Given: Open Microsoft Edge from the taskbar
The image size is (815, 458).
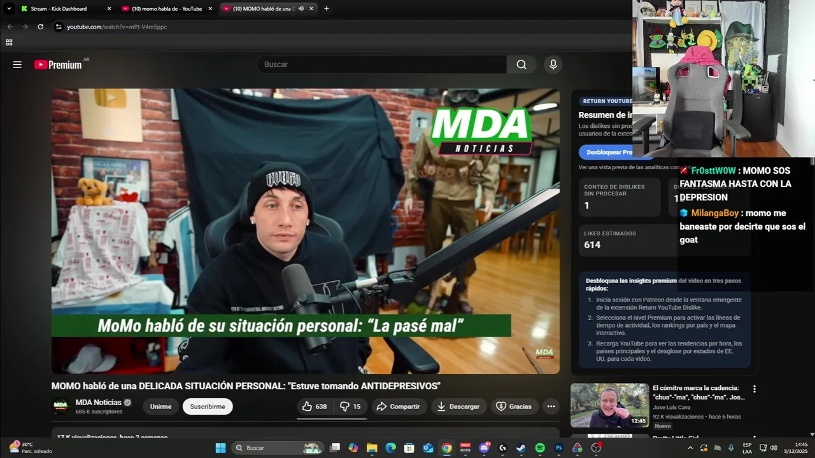Looking at the screenshot, I should click(390, 448).
